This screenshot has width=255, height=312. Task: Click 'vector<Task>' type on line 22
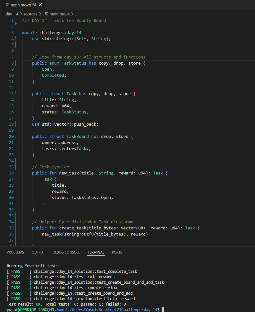click(74, 149)
